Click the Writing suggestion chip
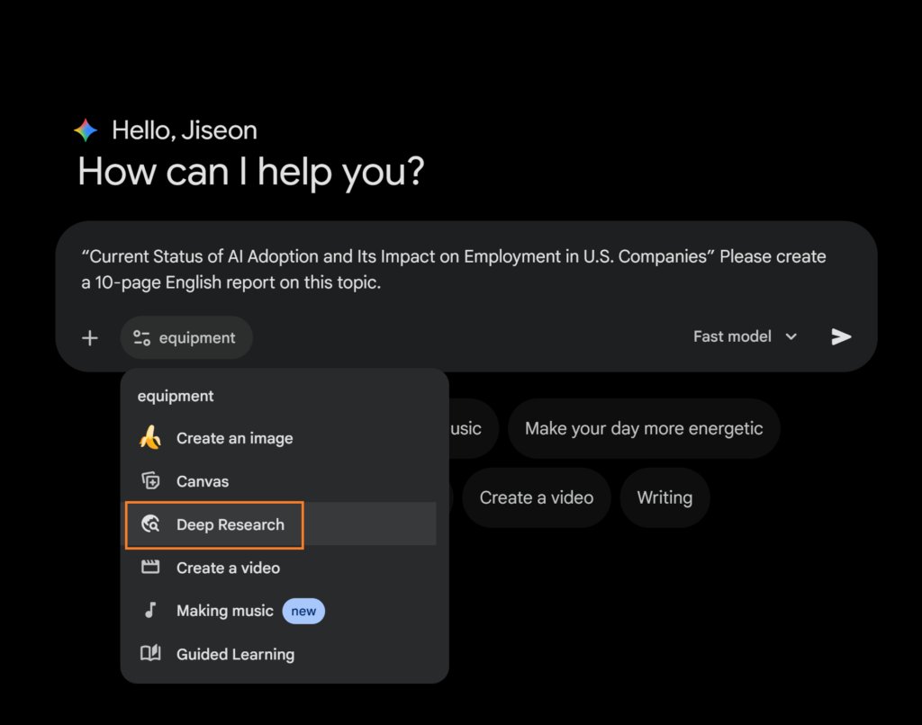Image resolution: width=922 pixels, height=725 pixels. point(664,497)
